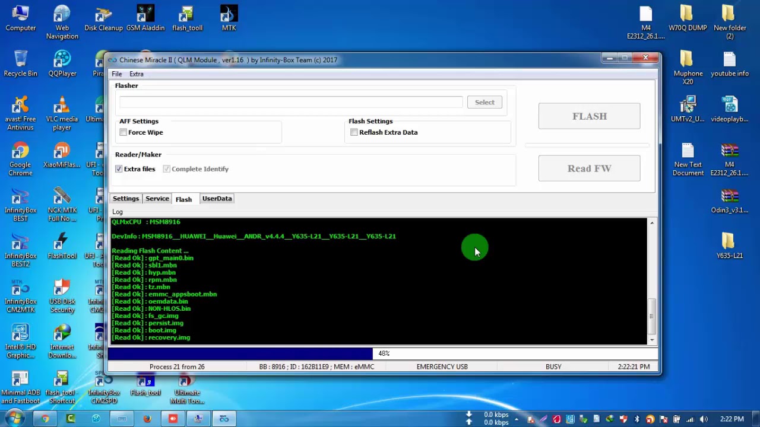Open the W70Q DUMP folder
The image size is (760, 427).
pyautogui.click(x=688, y=18)
